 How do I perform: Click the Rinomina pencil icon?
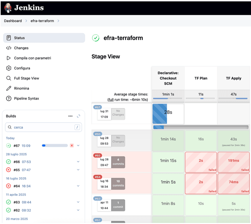9,88
